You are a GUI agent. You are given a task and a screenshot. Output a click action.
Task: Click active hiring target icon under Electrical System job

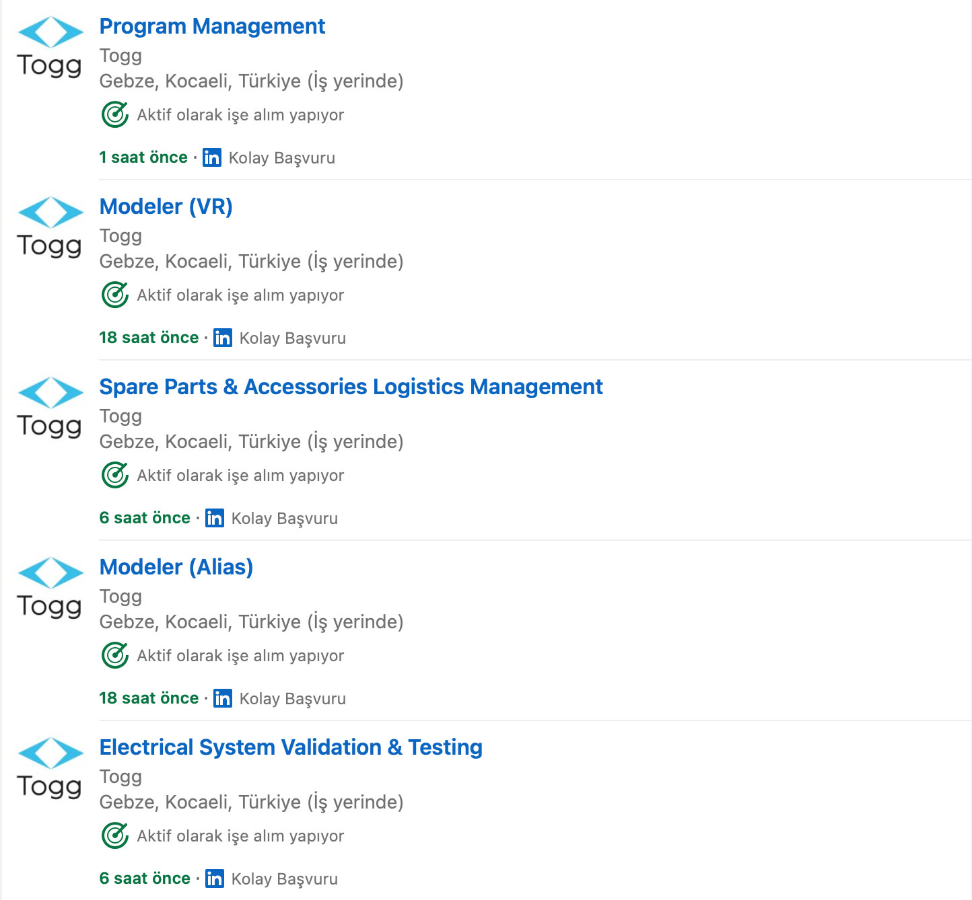[x=115, y=835]
